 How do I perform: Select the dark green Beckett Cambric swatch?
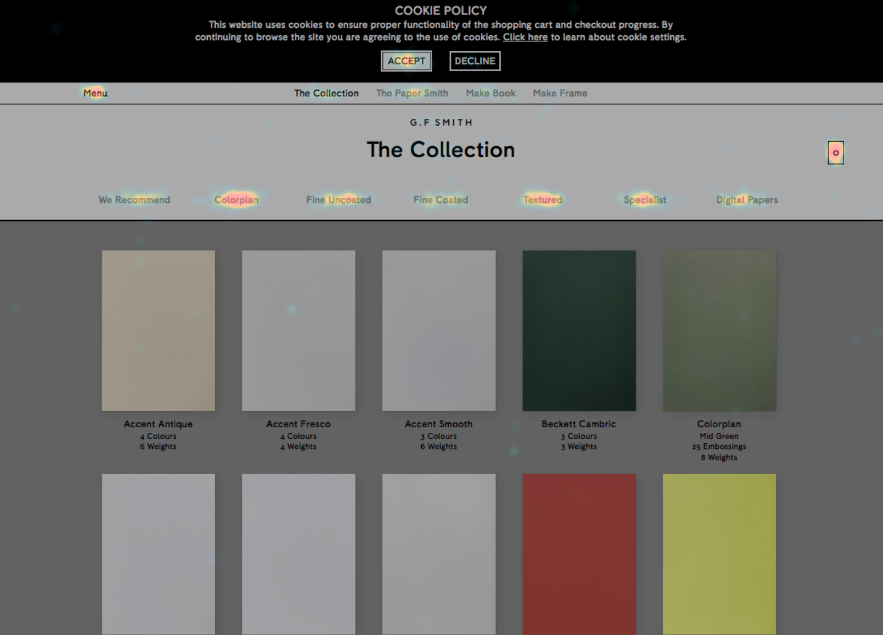[579, 330]
